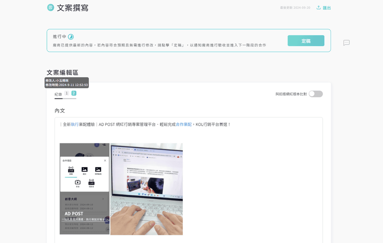Toggle 與前版網紅版本比對 comparison switch
Image resolution: width=383 pixels, height=243 pixels.
(316, 94)
